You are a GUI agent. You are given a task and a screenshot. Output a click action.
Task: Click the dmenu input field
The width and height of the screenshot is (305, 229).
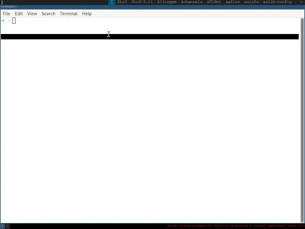click(55, 2)
